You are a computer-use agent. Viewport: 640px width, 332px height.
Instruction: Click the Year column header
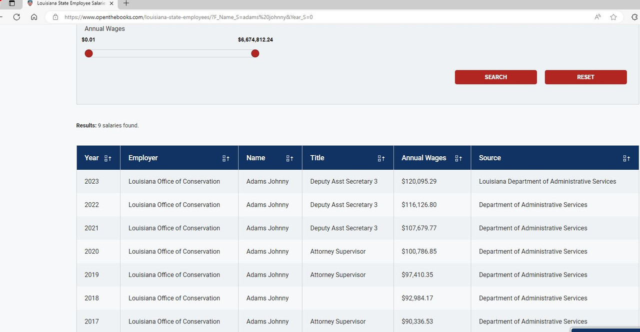click(98, 158)
